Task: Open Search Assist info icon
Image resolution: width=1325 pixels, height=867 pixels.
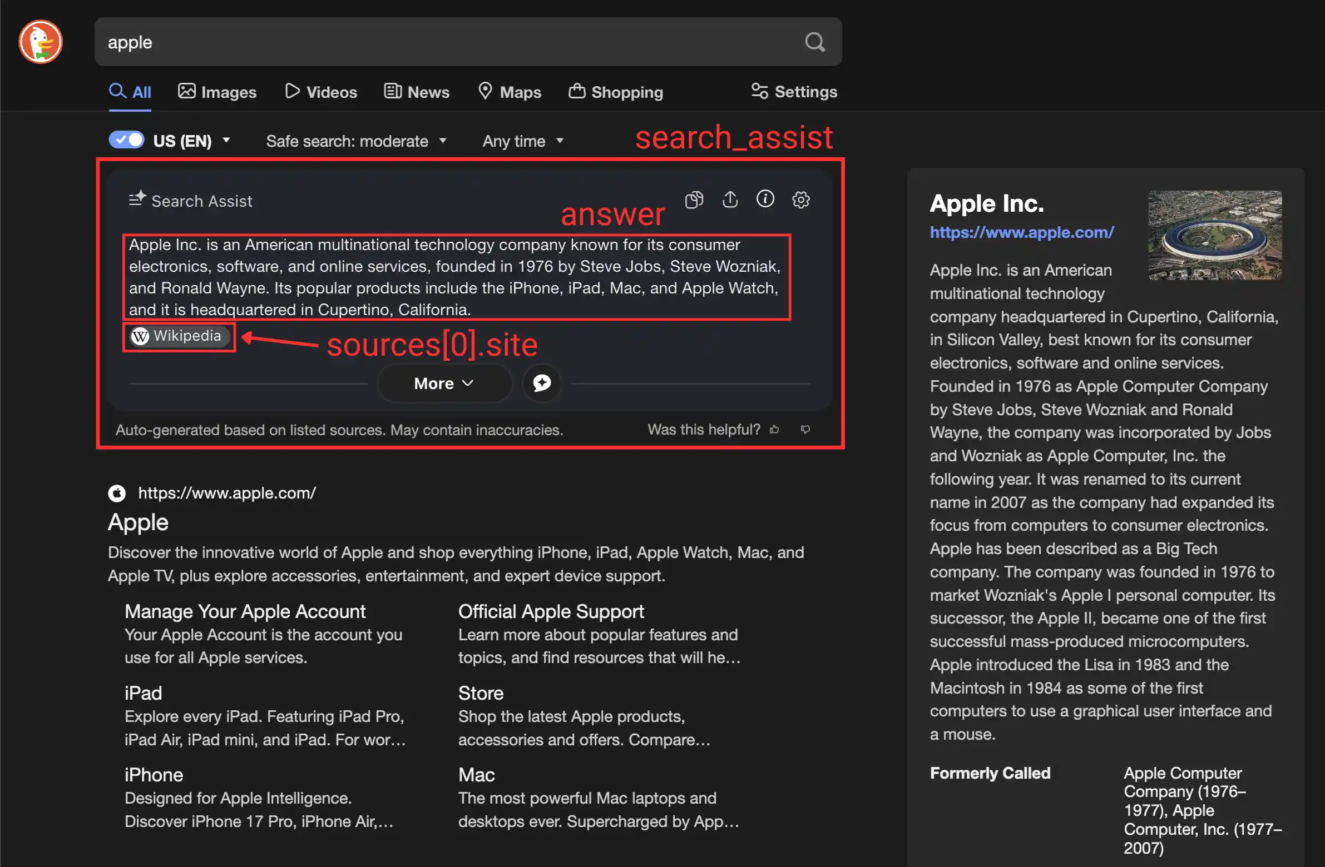Action: point(765,198)
